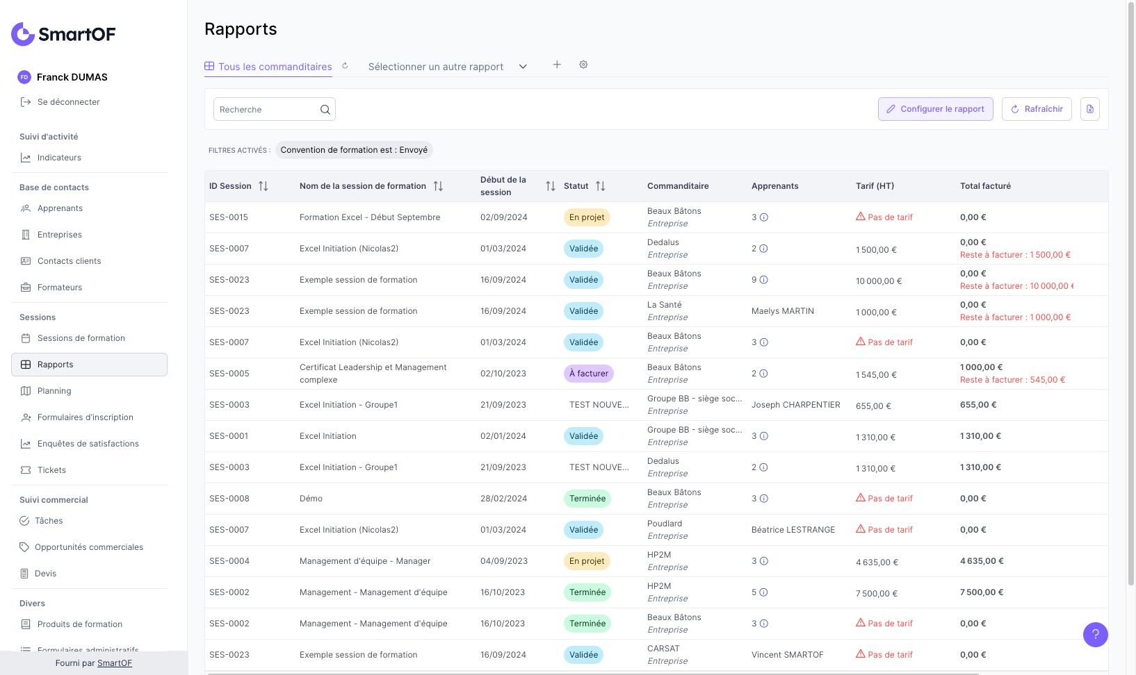Open Apprenants in the sidebar
The width and height of the screenshot is (1136, 675).
[60, 208]
